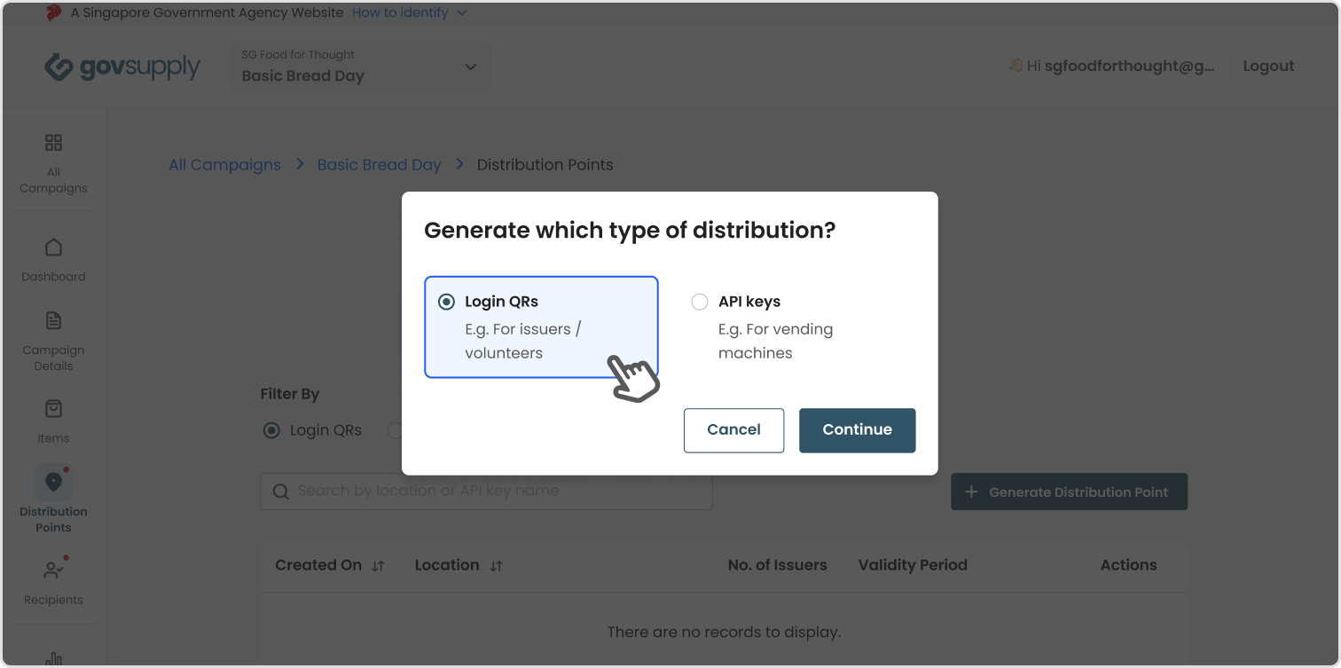Viewport: 1341px width, 668px height.
Task: Expand the How to identify link
Action: click(409, 12)
